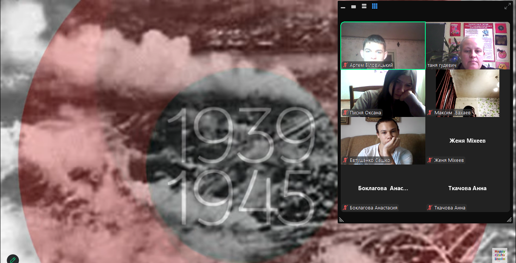Screen dimensions: 516x263
Task: Click the name label "Боклагова Анастасия"
Action: pyautogui.click(x=374, y=208)
